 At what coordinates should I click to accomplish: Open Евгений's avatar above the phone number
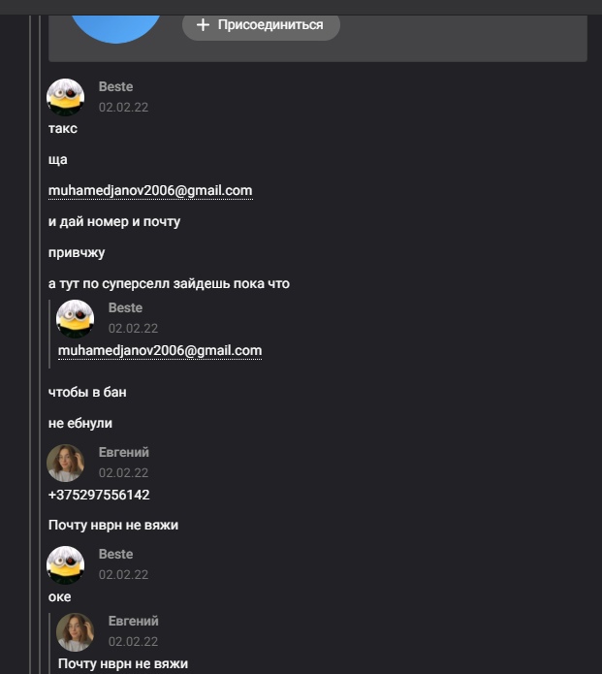pyautogui.click(x=66, y=463)
